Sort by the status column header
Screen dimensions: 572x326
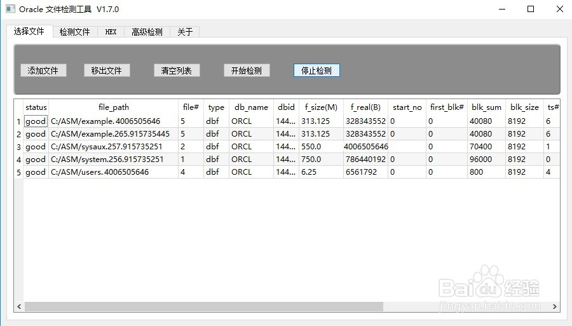pos(36,107)
